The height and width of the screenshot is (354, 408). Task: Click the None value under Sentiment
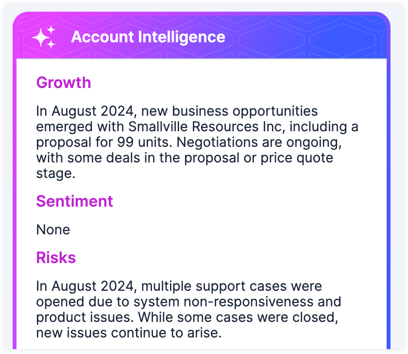(x=53, y=230)
